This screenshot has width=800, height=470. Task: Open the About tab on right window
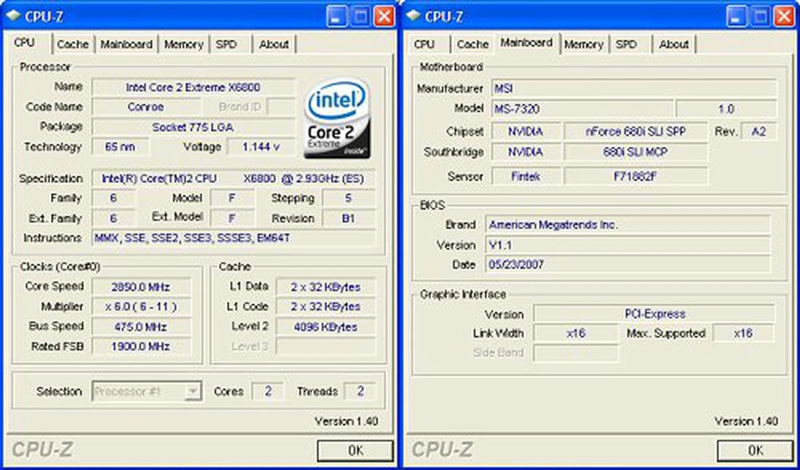[674, 44]
